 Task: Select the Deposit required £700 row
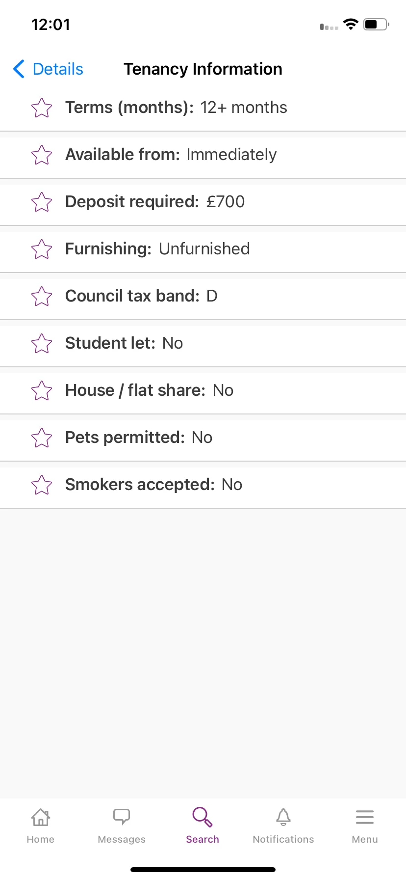(203, 202)
